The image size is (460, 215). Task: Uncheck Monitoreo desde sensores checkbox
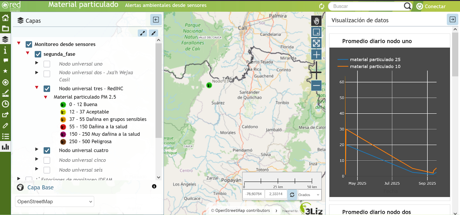point(29,44)
